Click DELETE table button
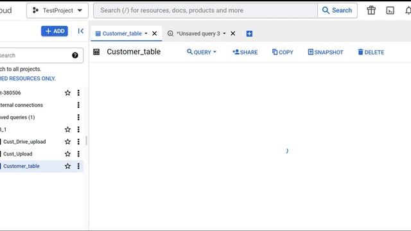Screen dimensions: 411x231 [x=371, y=52]
